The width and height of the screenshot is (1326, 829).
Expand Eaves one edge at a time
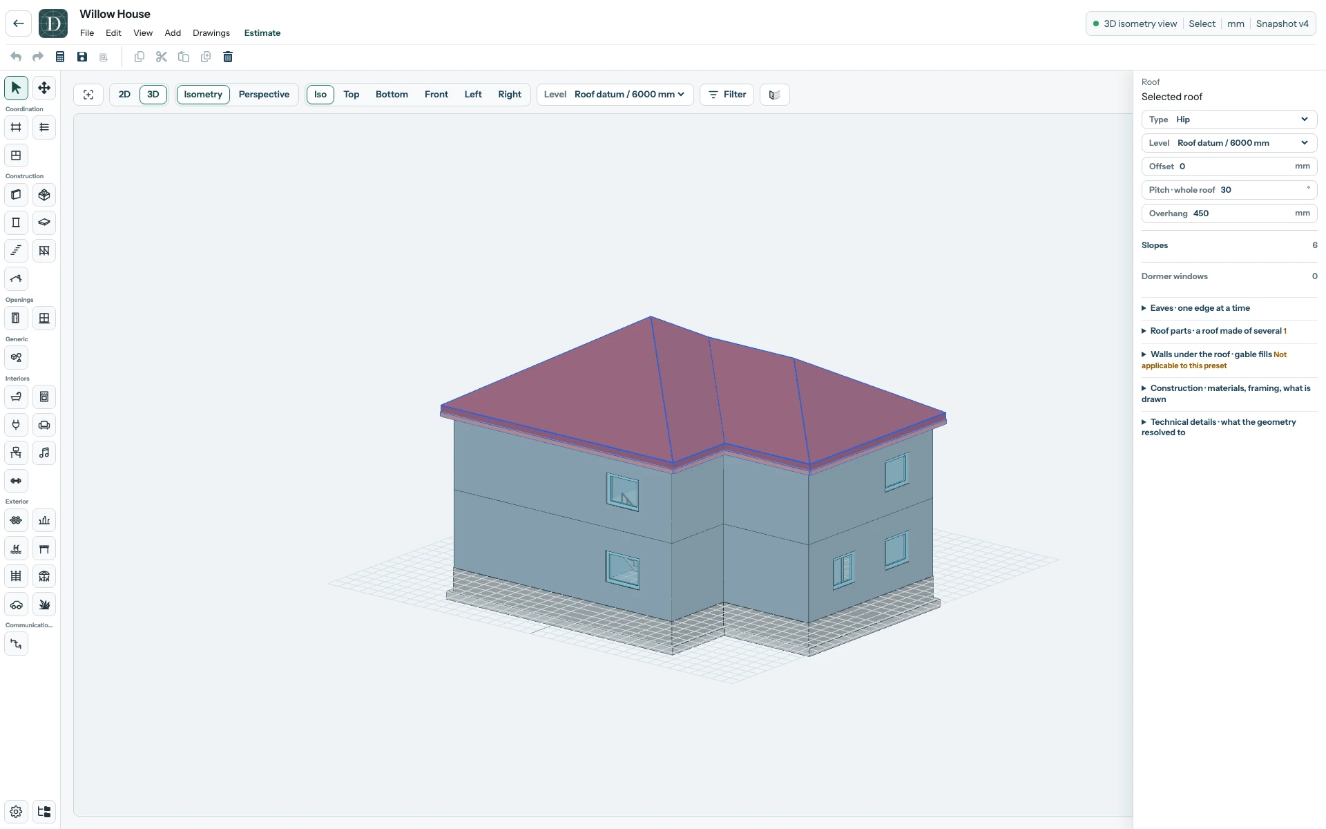click(x=1229, y=308)
